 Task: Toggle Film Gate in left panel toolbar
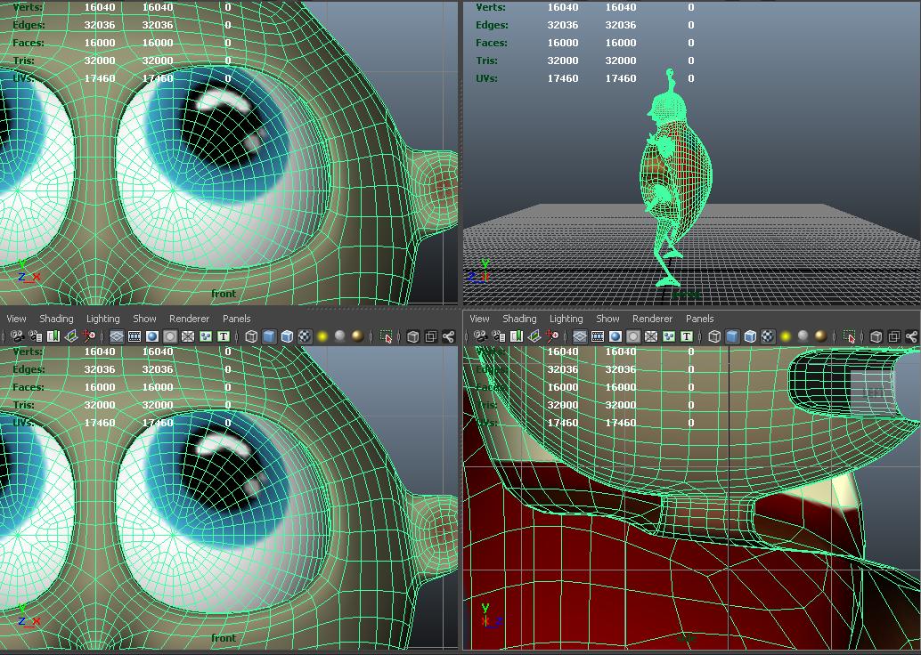(134, 336)
